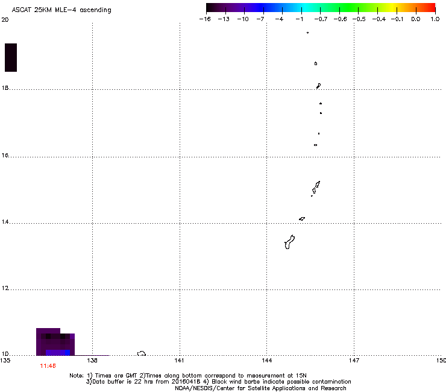Click the "-13" color scale label
The height and width of the screenshot is (392, 446).
(x=224, y=19)
